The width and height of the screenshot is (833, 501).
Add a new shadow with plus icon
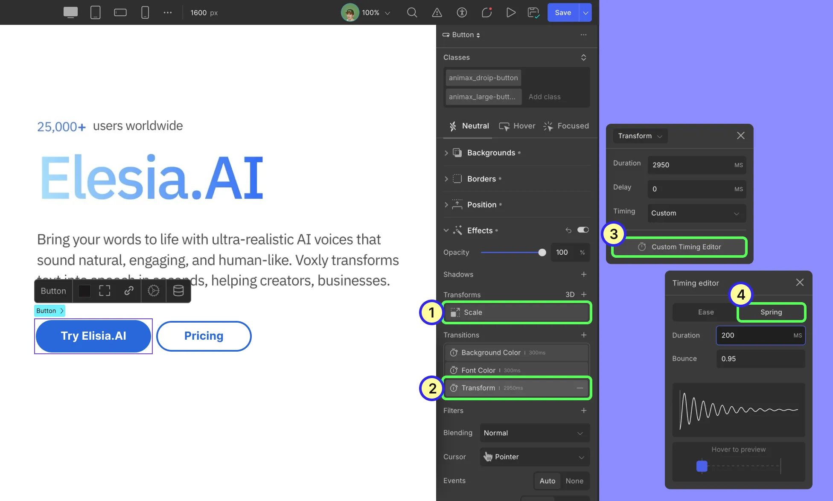tap(584, 274)
